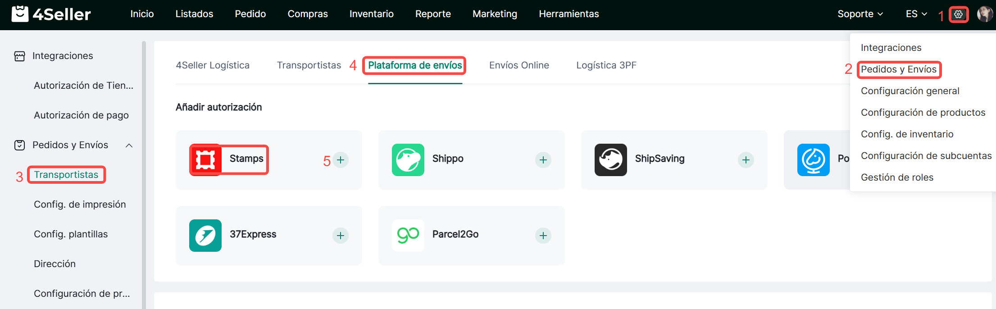Switch to the Envíos Online tab

(519, 65)
